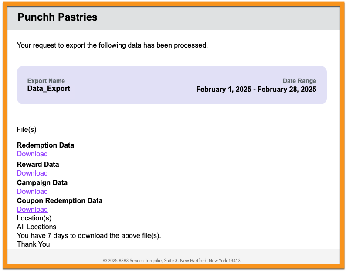This screenshot has width=346, height=272.
Task: Click the All Locations text
Action: [37, 227]
